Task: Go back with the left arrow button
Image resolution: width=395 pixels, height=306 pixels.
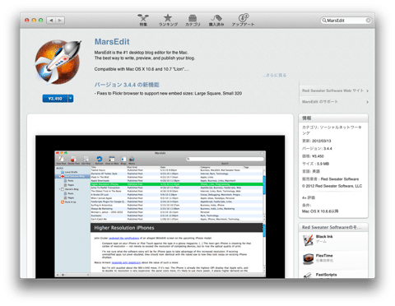Action: 51,21
